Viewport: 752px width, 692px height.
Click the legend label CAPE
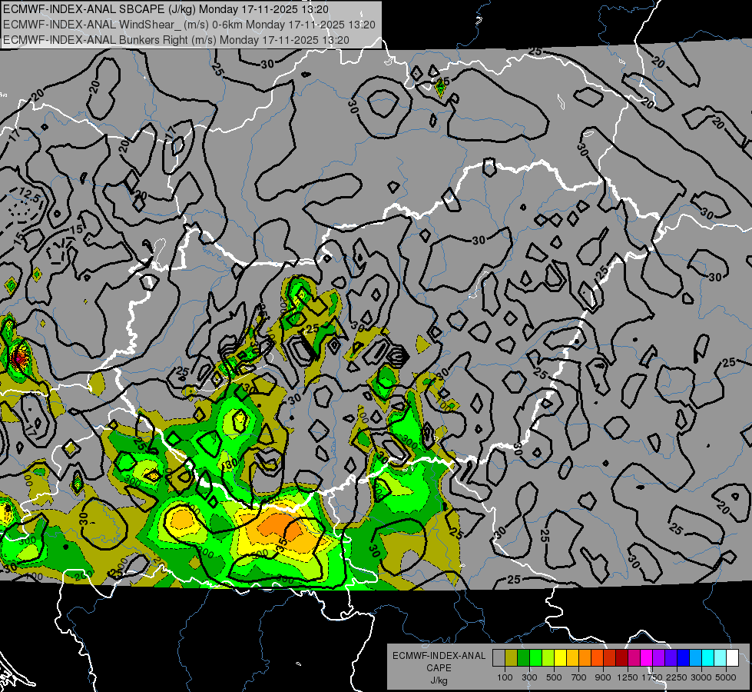(x=439, y=668)
